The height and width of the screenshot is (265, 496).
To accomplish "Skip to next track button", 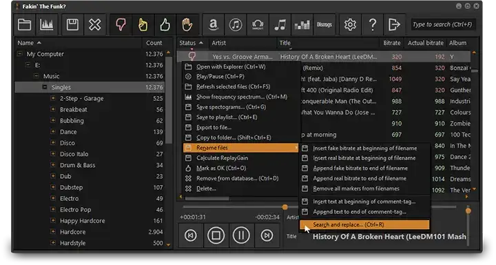I will click(267, 235).
